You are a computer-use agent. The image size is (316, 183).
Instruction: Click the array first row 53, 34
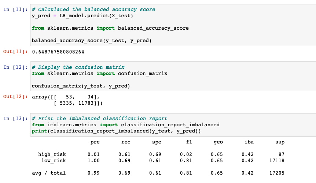[66, 97]
